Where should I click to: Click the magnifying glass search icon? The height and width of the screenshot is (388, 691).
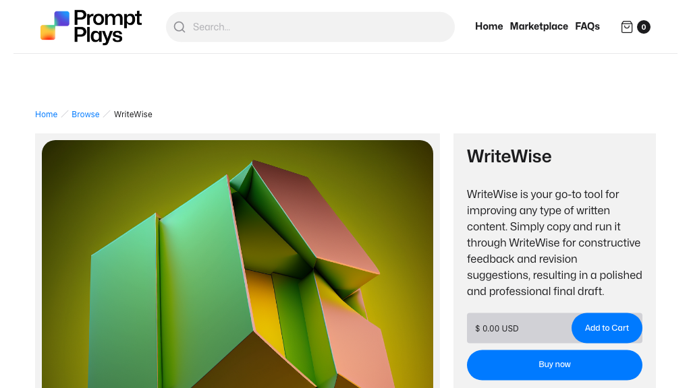point(179,27)
